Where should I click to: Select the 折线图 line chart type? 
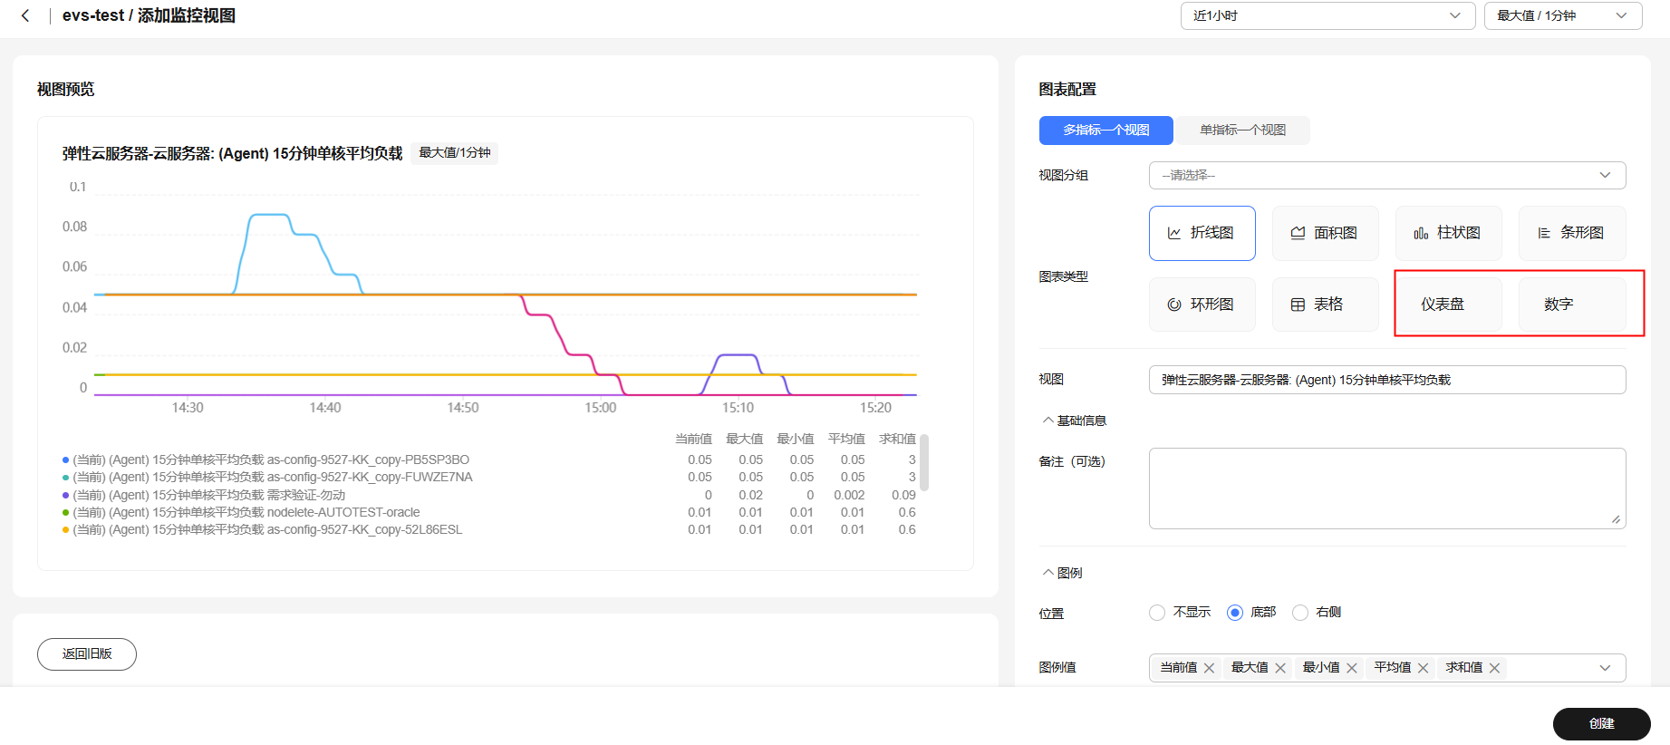pyautogui.click(x=1202, y=233)
